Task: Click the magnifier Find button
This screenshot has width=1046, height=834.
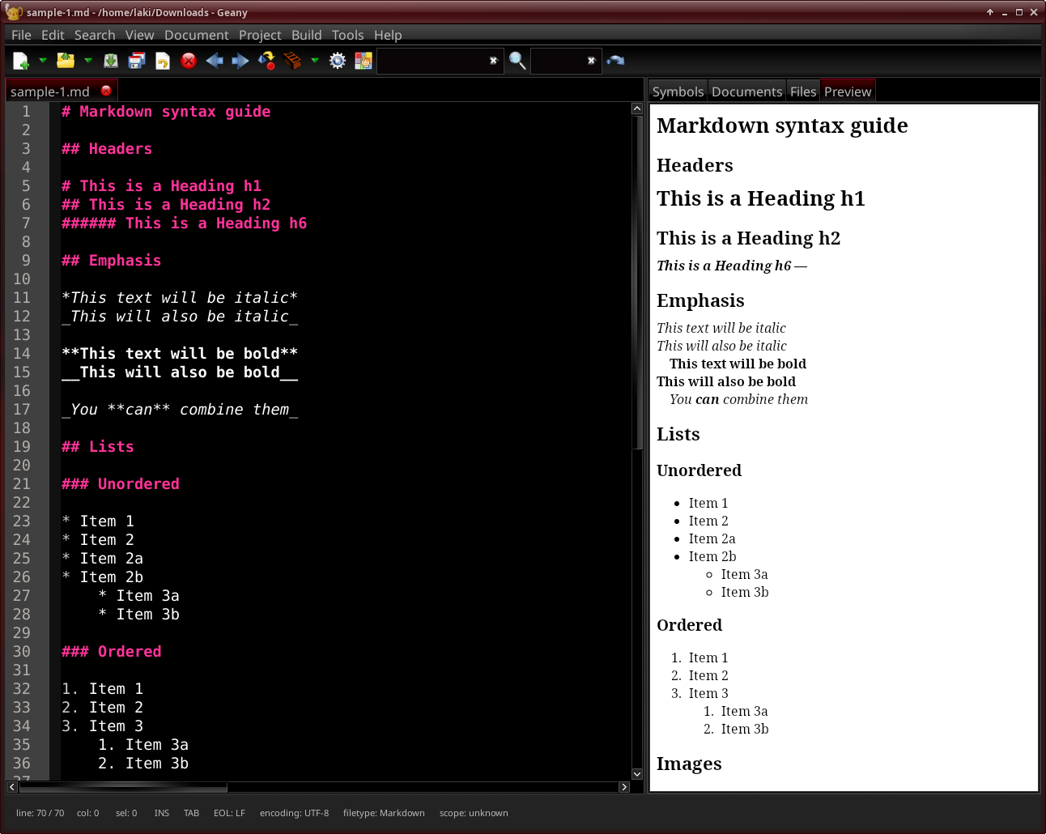Action: click(517, 61)
